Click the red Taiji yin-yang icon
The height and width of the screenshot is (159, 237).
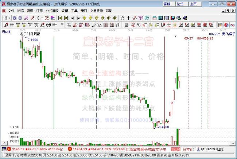226,25
